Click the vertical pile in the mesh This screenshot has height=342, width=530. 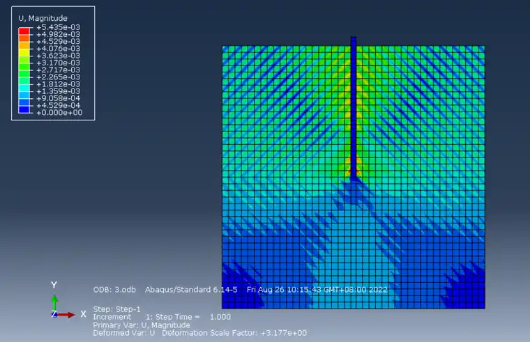tap(354, 108)
